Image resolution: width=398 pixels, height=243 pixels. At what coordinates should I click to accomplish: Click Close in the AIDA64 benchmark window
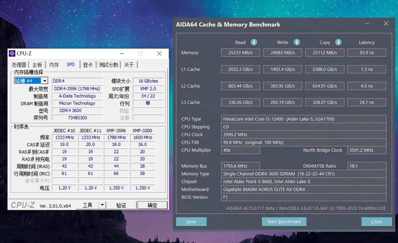(x=376, y=221)
